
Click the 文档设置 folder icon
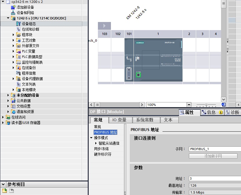coord(13,106)
